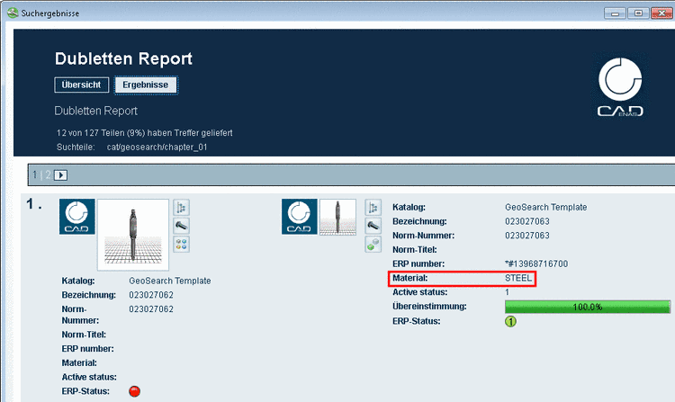Click the CADENAS header logo
Viewport: 675px width, 402px height.
(x=620, y=87)
